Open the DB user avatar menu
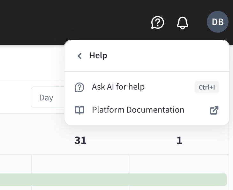 point(218,22)
